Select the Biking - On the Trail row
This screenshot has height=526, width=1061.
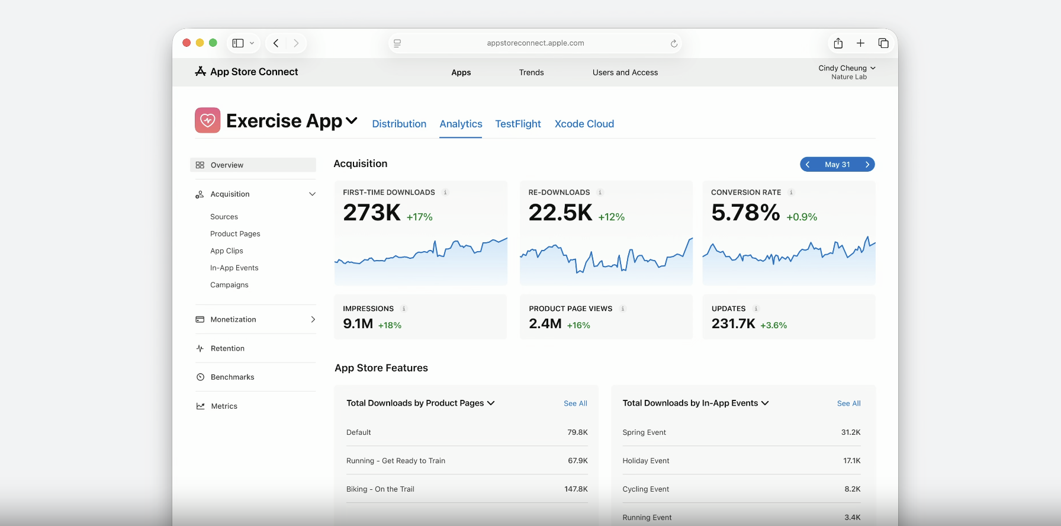pos(467,489)
